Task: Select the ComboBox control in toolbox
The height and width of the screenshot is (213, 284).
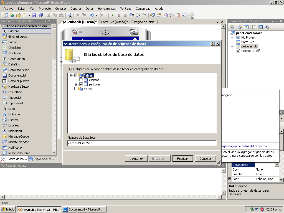Action: coord(16,53)
